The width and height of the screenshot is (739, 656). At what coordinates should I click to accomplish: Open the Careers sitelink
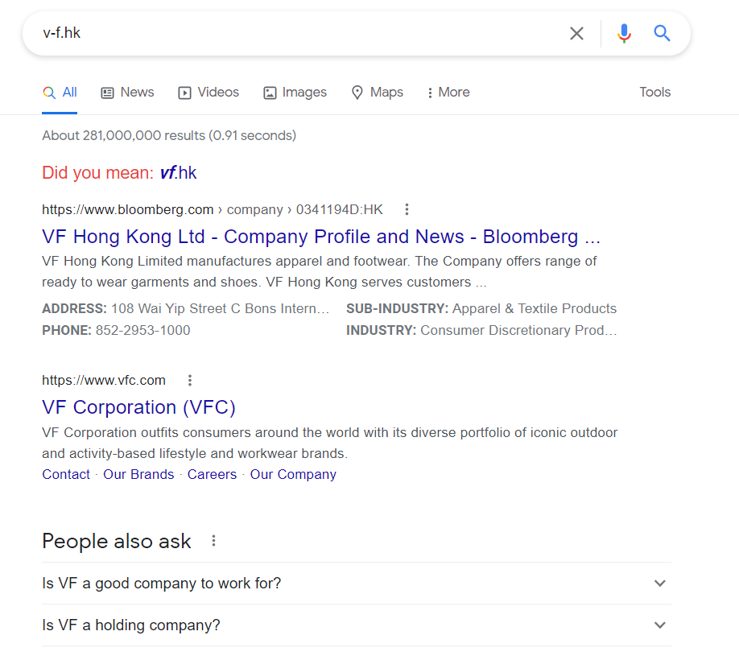(x=212, y=475)
